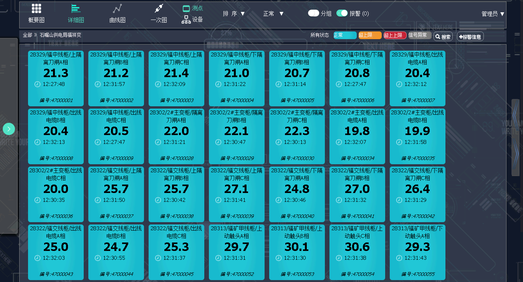Filter by the orange 超上限 status swatch
The height and width of the screenshot is (282, 523).
[370, 35]
